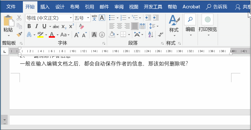Toggle strikethrough abc formatting
The height and width of the screenshot is (130, 251).
[56, 27]
